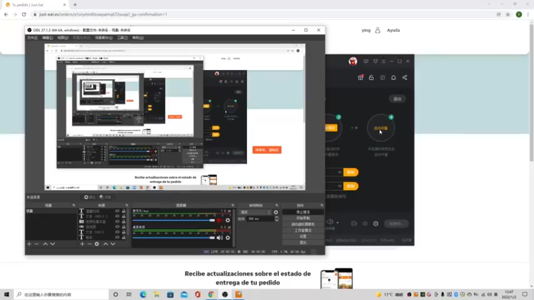Image resolution: width=534 pixels, height=300 pixels.
Task: Add a new scene with the plus icon in OBS Scenes panel
Action: tap(29, 244)
